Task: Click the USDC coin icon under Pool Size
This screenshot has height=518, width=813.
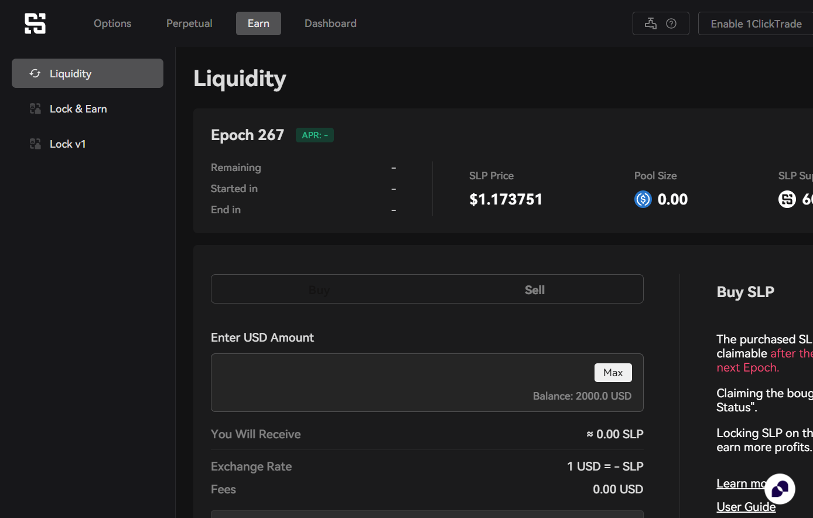Action: (643, 199)
